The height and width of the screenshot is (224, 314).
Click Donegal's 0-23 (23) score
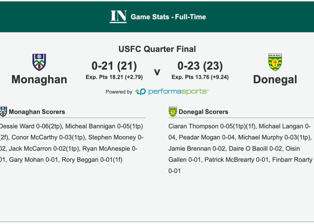(x=200, y=66)
